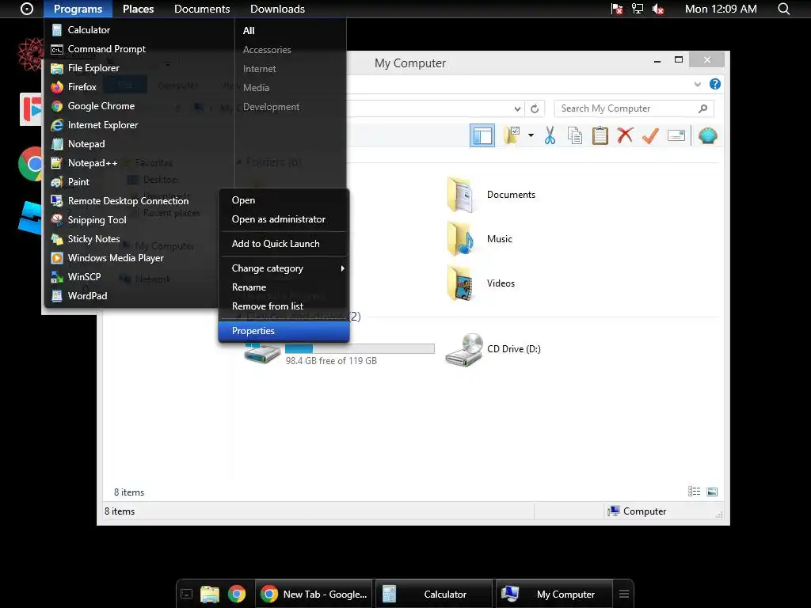Select the Internet category
Screen dimensions: 811x608
pos(259,69)
